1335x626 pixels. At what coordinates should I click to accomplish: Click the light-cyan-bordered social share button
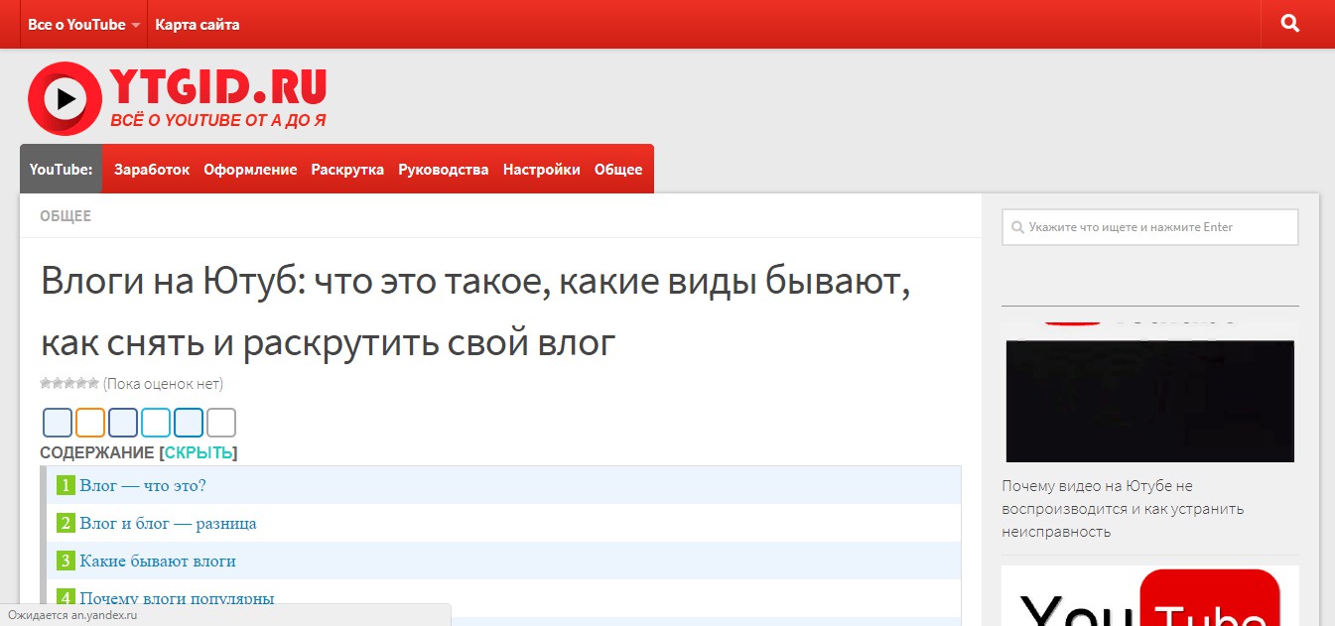point(156,423)
